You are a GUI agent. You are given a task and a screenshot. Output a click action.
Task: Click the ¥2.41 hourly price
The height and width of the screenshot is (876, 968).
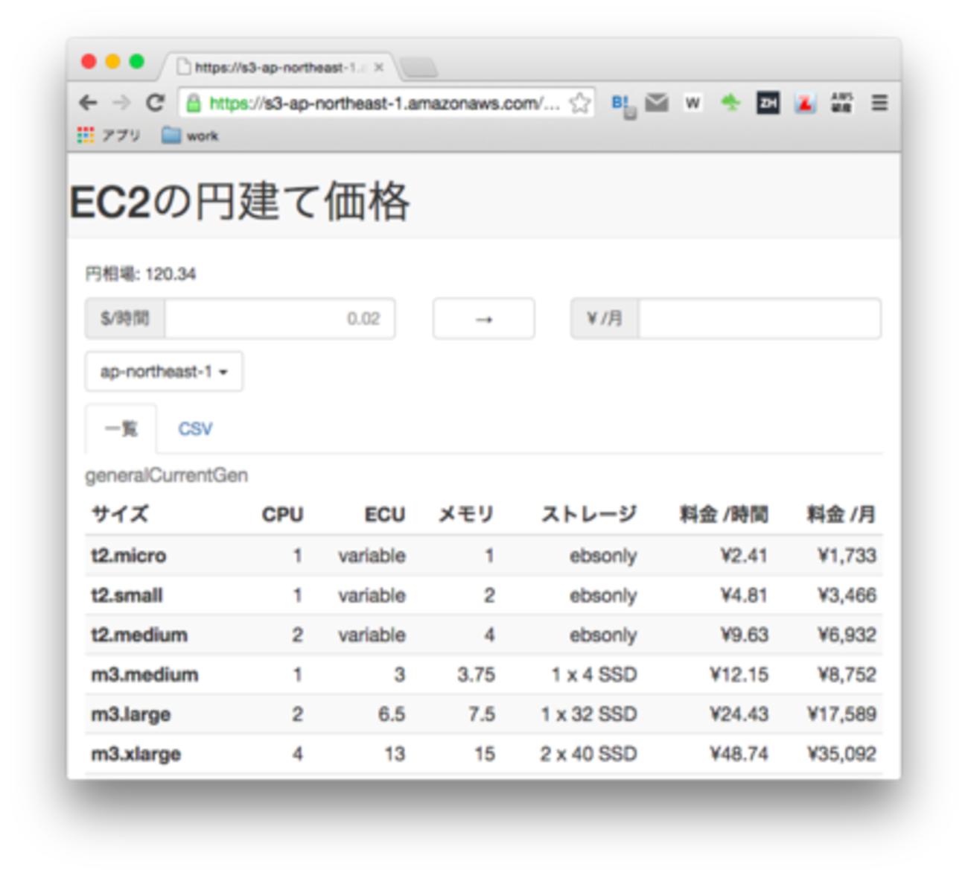pyautogui.click(x=744, y=556)
